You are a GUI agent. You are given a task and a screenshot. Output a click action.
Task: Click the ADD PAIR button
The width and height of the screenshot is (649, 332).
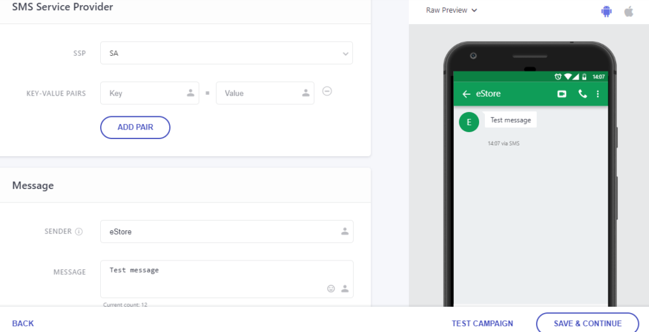[136, 127]
